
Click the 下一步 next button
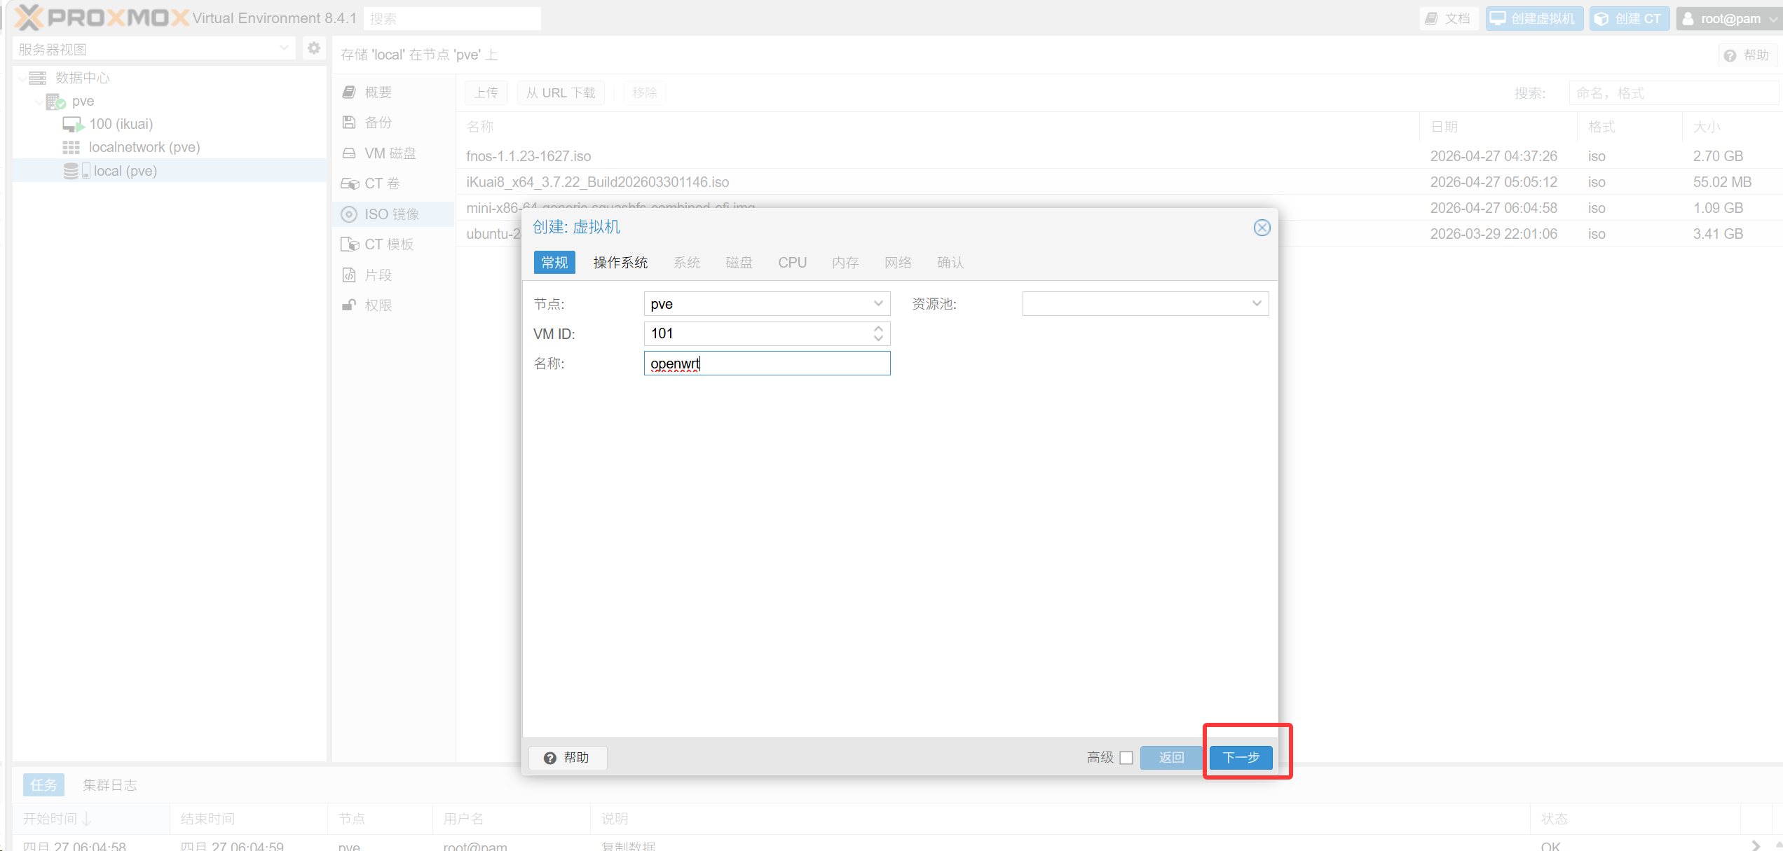click(1241, 758)
